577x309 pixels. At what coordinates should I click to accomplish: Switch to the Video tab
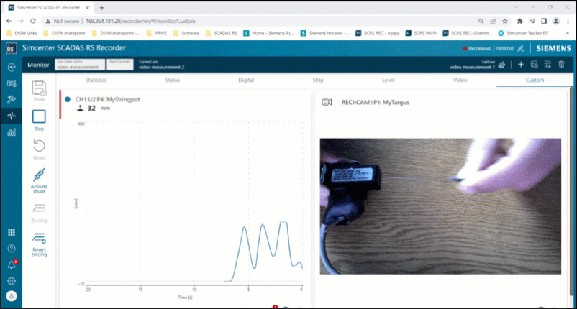click(460, 80)
